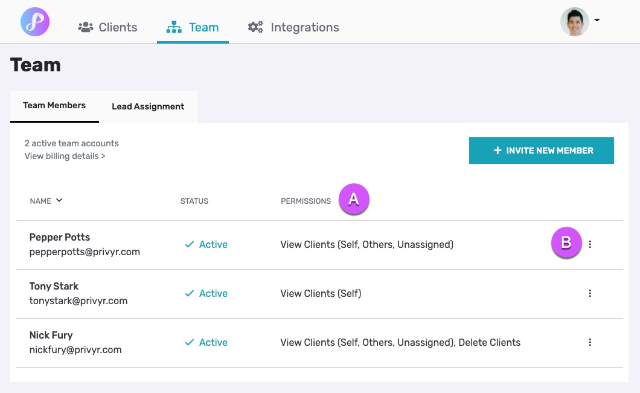Open the actions menu for Nick Fury
The image size is (640, 393).
590,342
